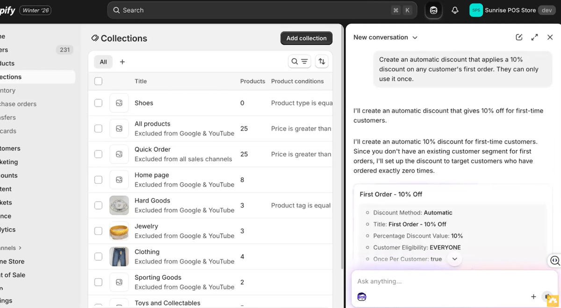
Task: Click the First Order - 10% Off card title
Action: pyautogui.click(x=391, y=194)
